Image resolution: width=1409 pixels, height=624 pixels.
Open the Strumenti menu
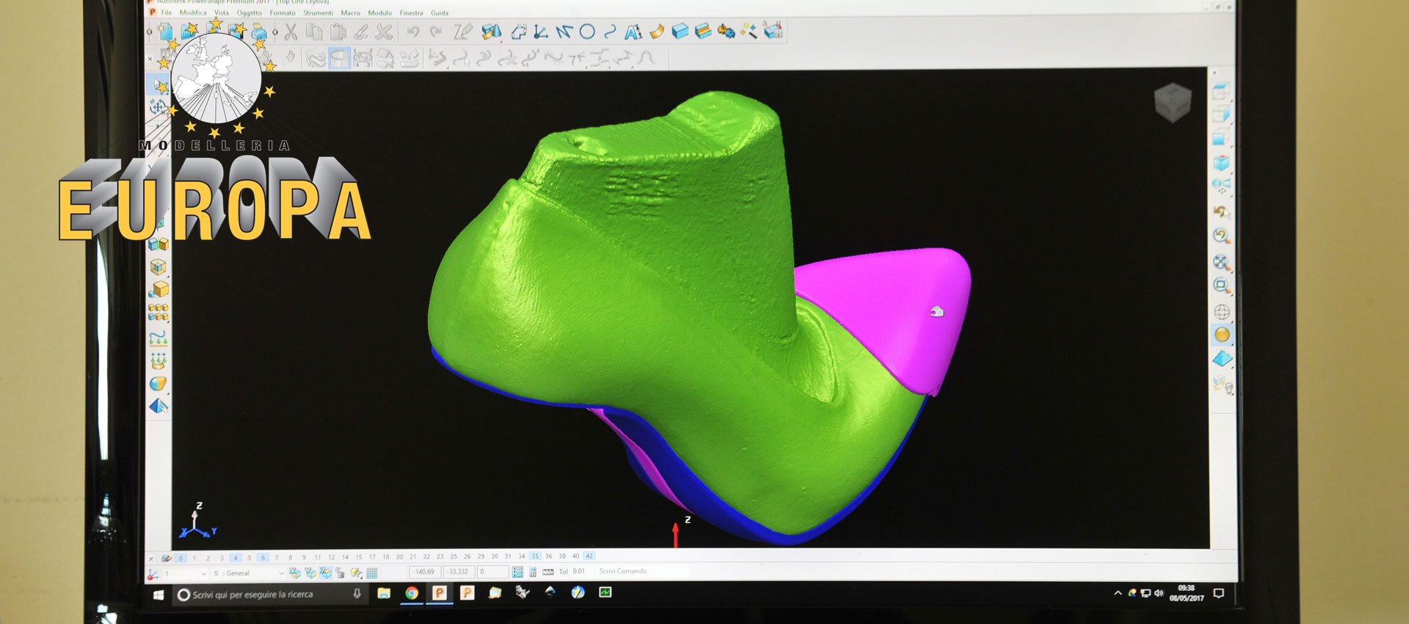[x=318, y=12]
